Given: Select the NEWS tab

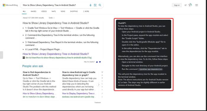Looking at the screenshot, I should (63, 11).
